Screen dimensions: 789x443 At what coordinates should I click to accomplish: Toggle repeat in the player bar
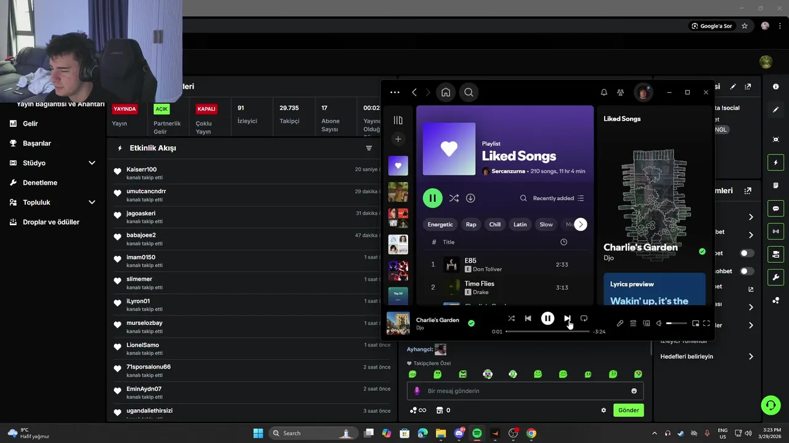[x=584, y=318]
